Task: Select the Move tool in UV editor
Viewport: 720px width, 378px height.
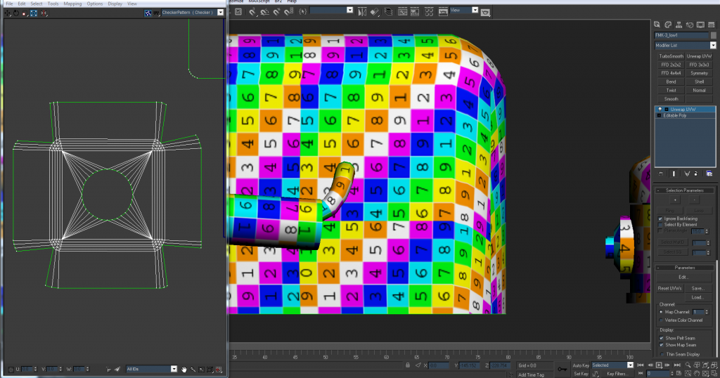Action: tap(8, 13)
